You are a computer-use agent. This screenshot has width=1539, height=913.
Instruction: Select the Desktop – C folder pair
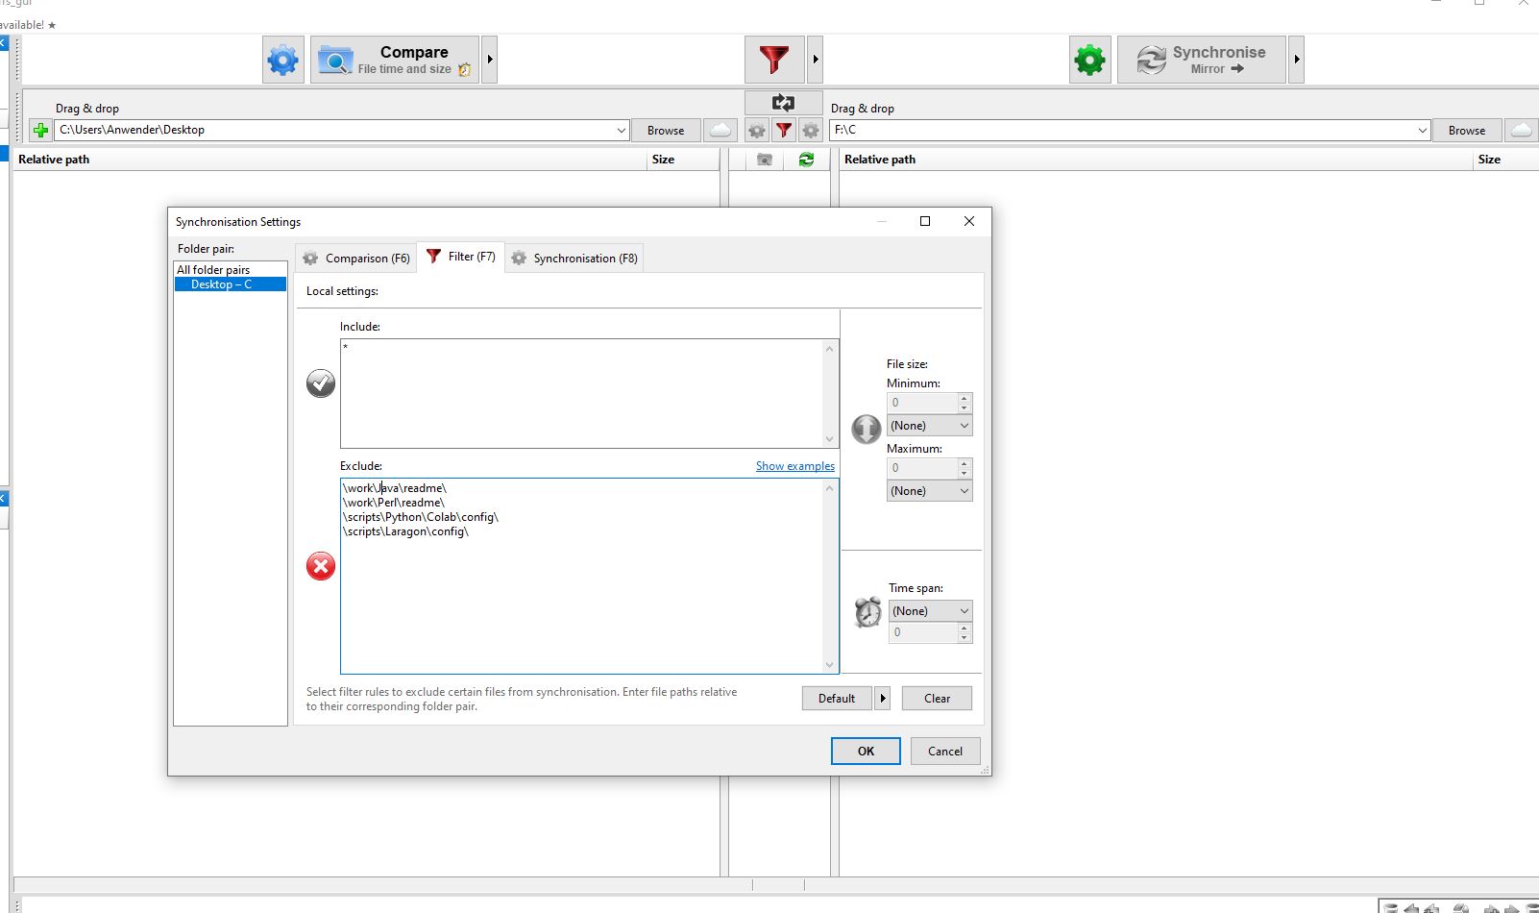click(231, 284)
